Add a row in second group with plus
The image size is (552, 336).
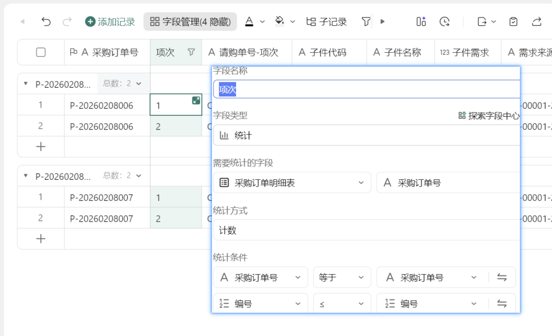(41, 239)
